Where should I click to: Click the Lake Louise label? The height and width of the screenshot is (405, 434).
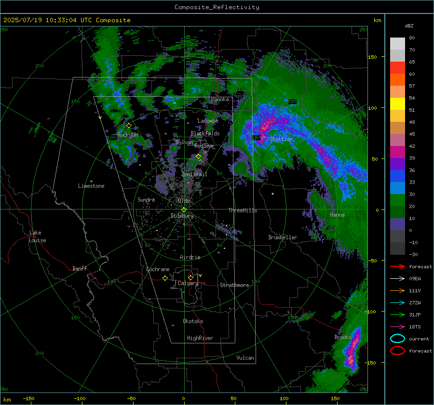(x=37, y=236)
